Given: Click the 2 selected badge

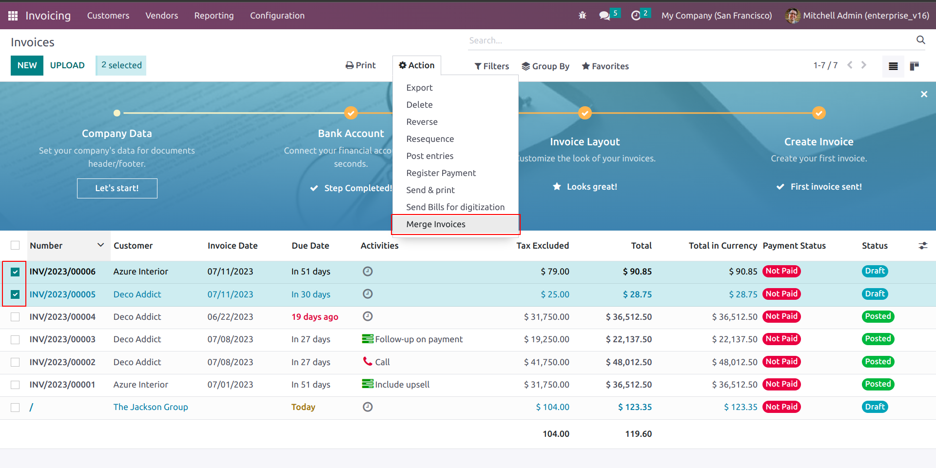Looking at the screenshot, I should (x=121, y=65).
